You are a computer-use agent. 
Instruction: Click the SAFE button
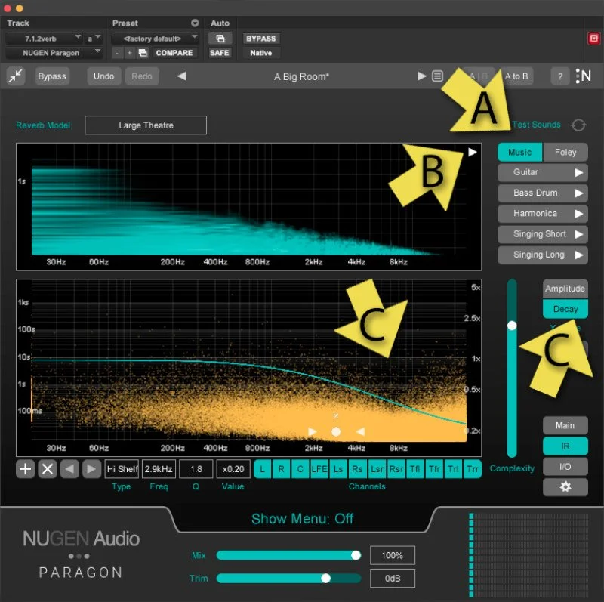click(x=220, y=53)
